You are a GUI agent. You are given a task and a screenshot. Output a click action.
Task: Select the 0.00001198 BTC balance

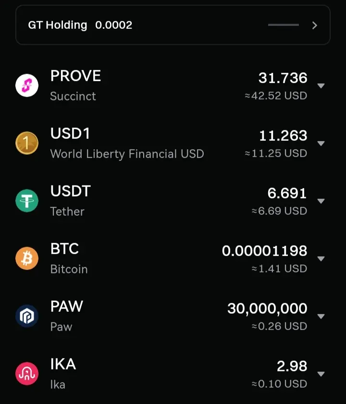coord(264,251)
